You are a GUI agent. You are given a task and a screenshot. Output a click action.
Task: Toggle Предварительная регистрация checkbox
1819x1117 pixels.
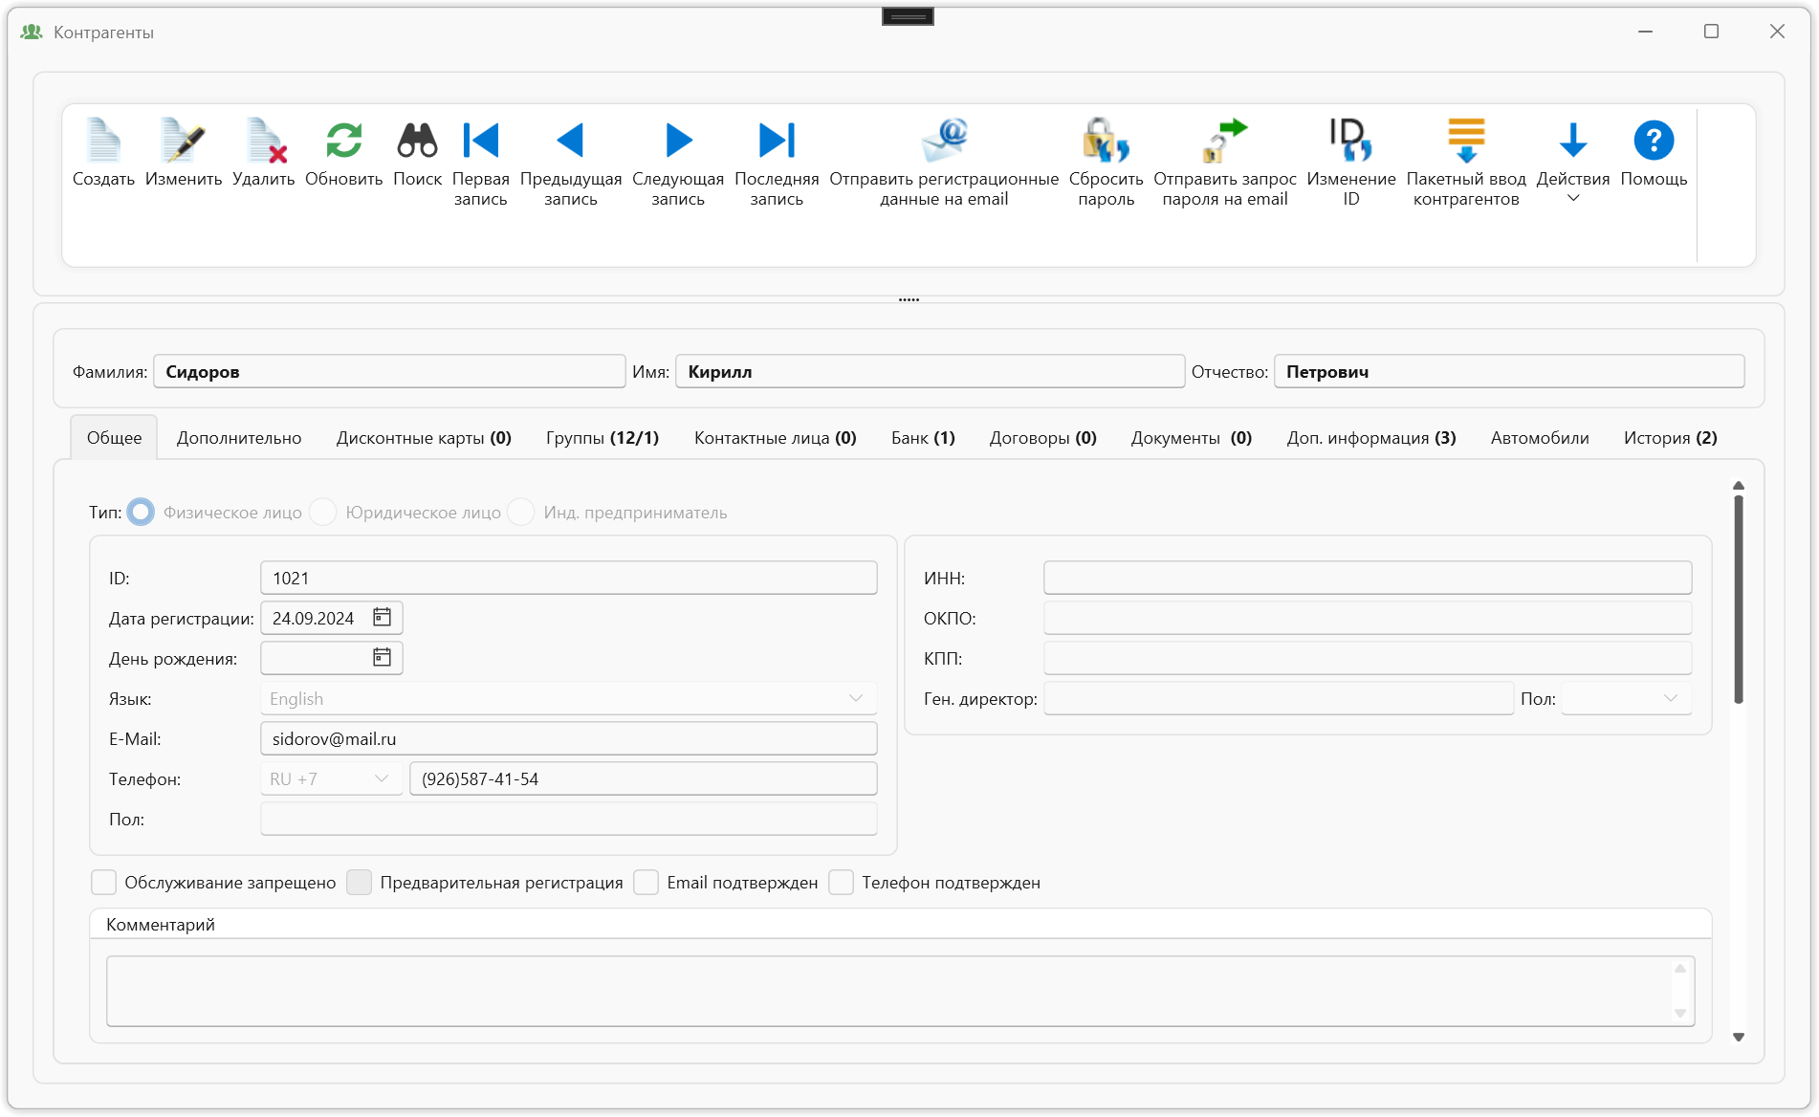click(359, 882)
